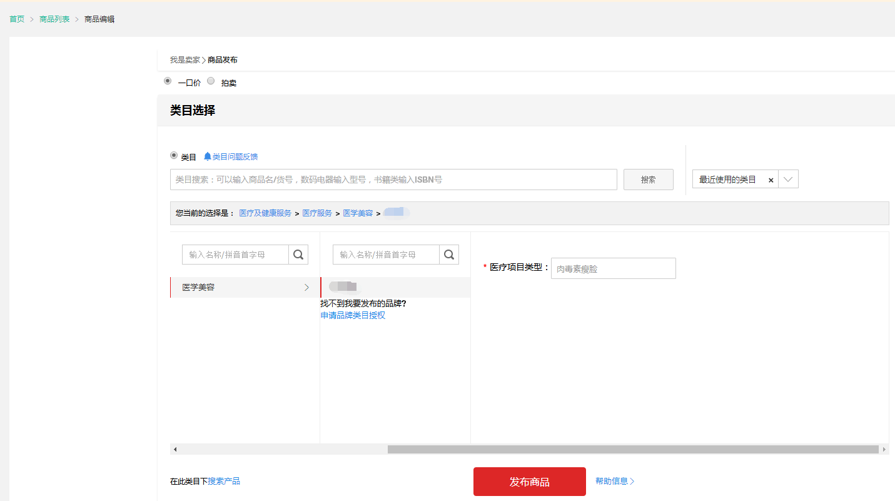This screenshot has width=895, height=501.
Task: Click the horizontal scrollbar thumb
Action: (633, 449)
